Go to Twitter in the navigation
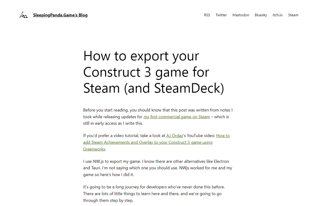 pos(221,15)
